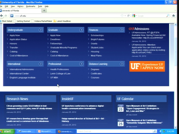Open the Getting Started bookmark

[x=22, y=21]
